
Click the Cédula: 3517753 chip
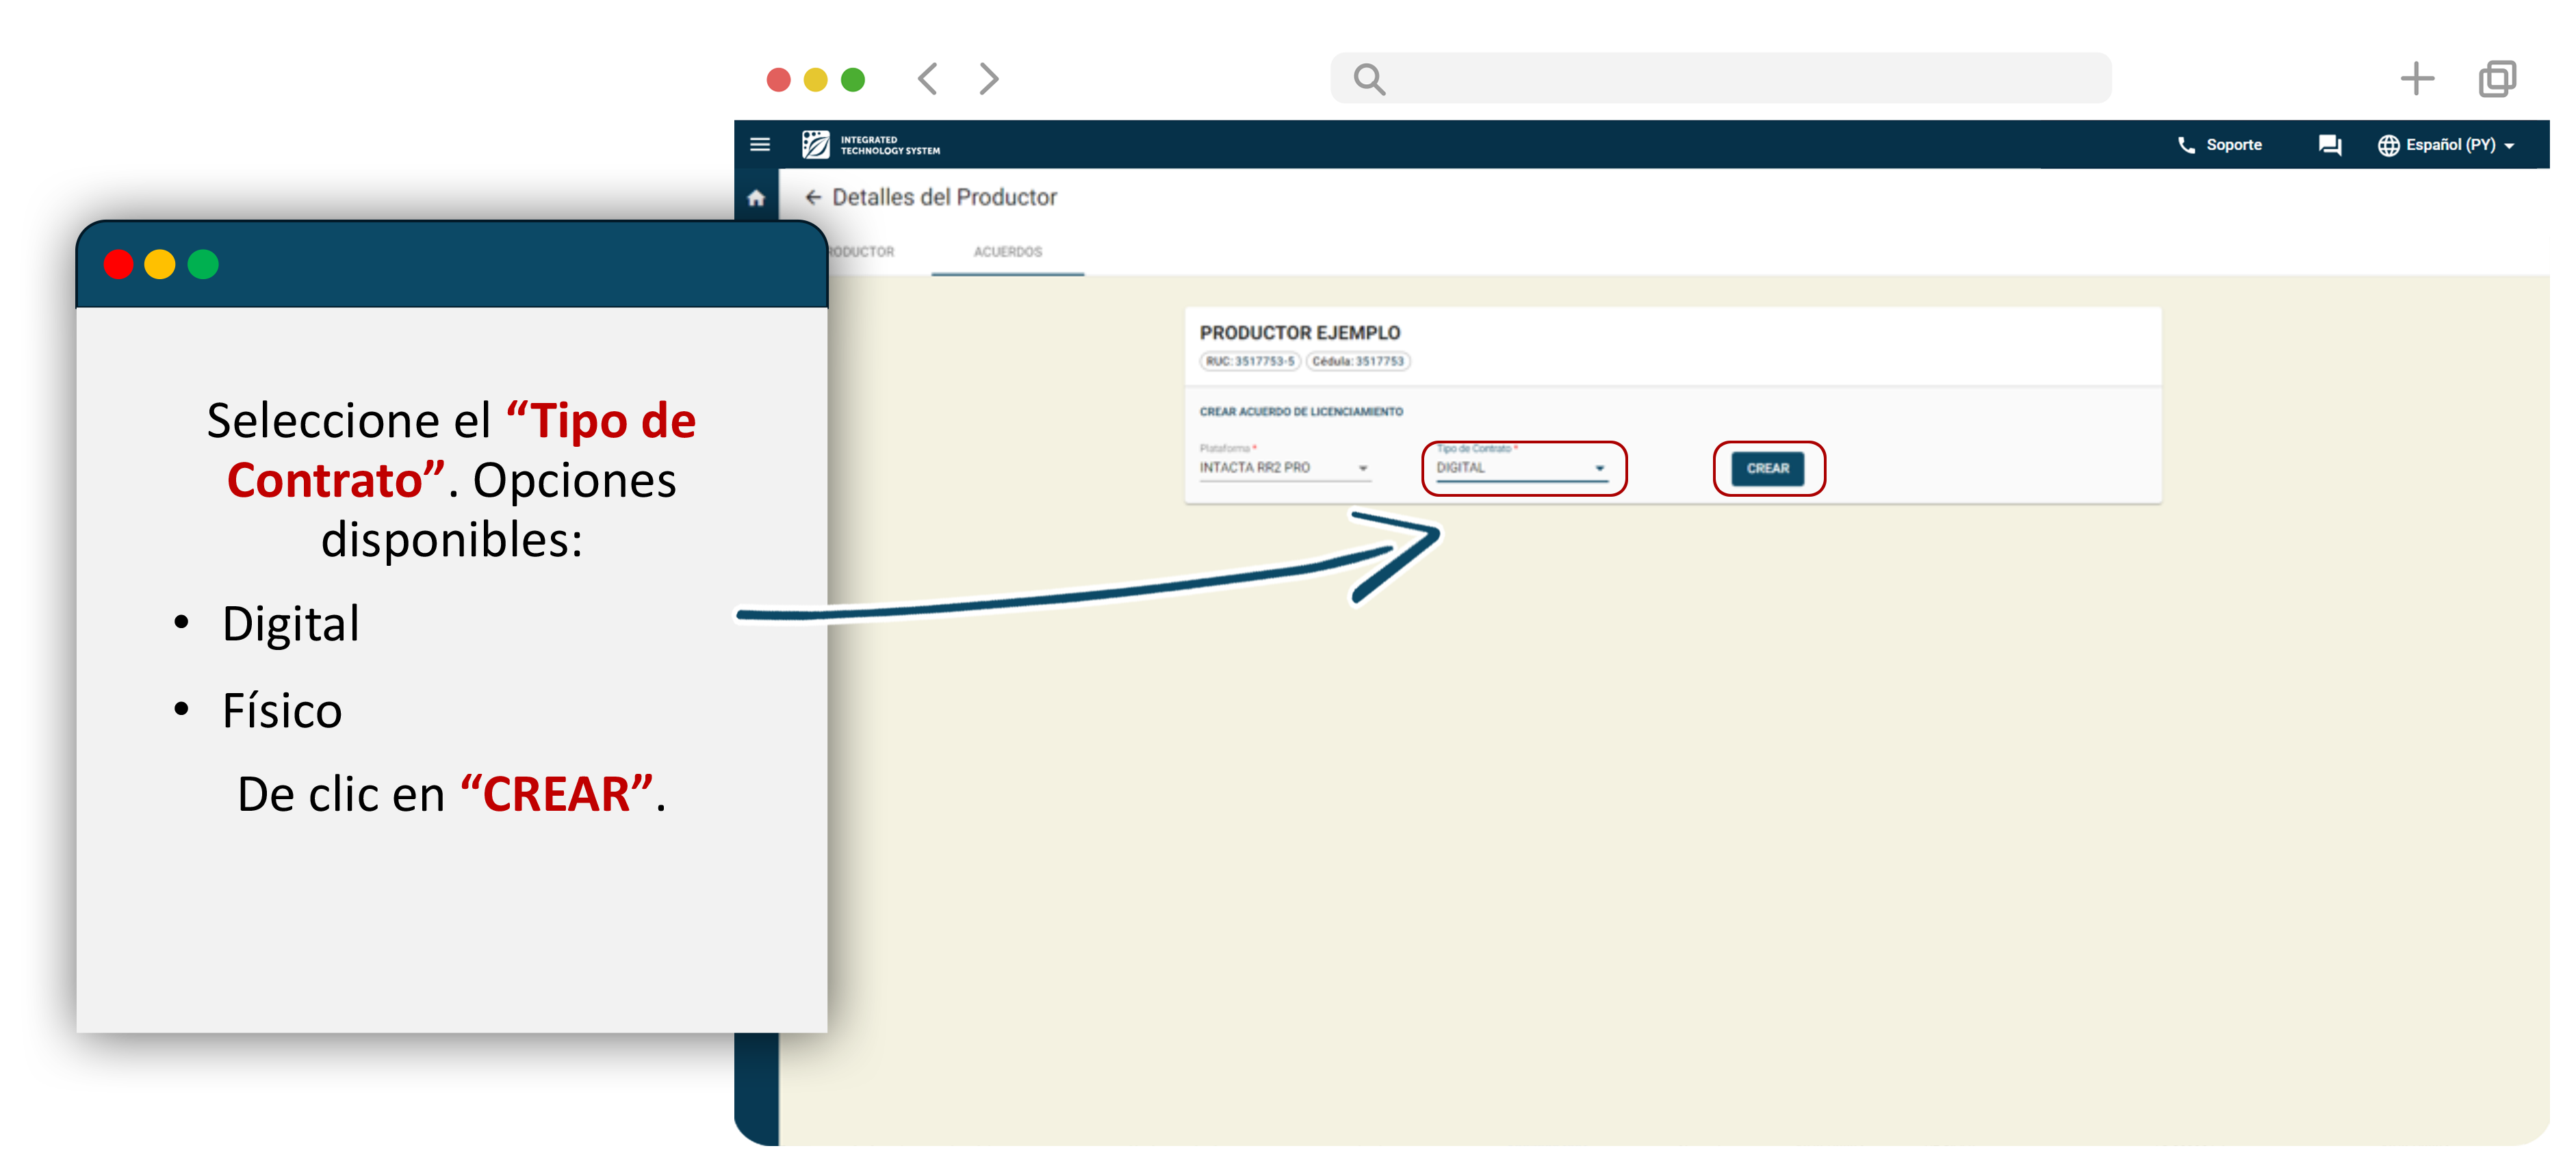tap(1357, 361)
